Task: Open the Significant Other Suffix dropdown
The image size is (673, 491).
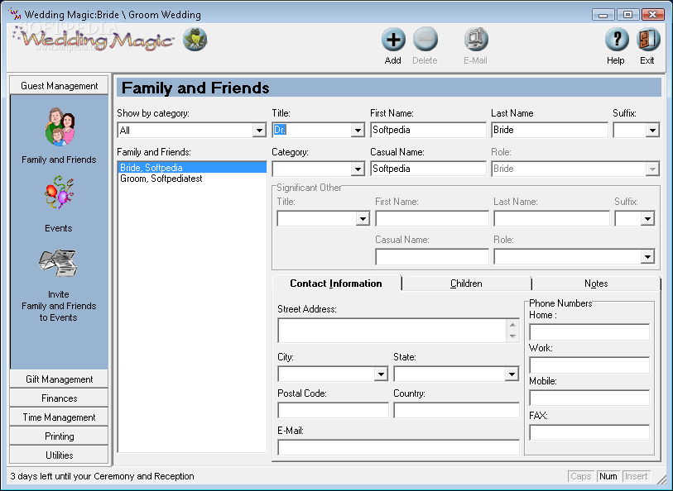Action: 647,219
